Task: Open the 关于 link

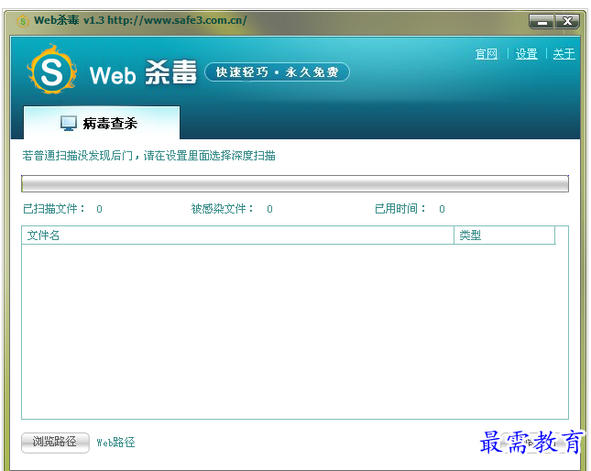Action: tap(564, 54)
